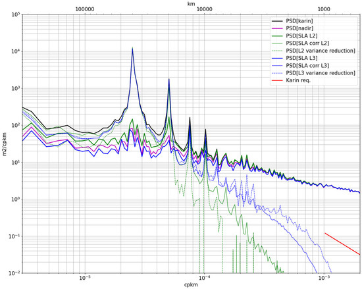Click the tallest spectral peak in the plot
Viewport: 362px width, 289px height.
coord(132,49)
